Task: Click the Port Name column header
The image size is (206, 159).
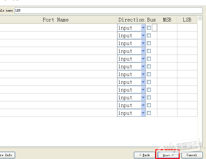Action: 56,20
